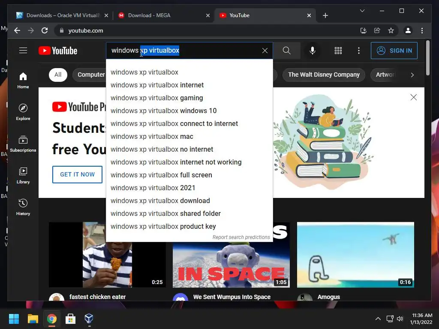Choose suggestion 'windows xp virtualbox no internet'
Image resolution: width=439 pixels, height=329 pixels.
tap(189, 150)
